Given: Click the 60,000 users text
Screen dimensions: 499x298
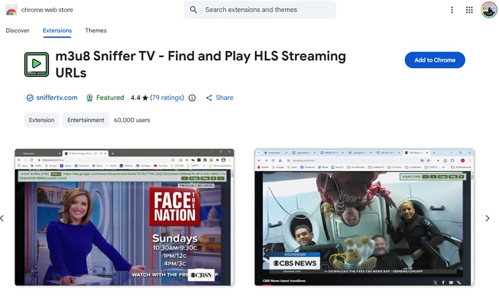Looking at the screenshot, I should pos(132,121).
